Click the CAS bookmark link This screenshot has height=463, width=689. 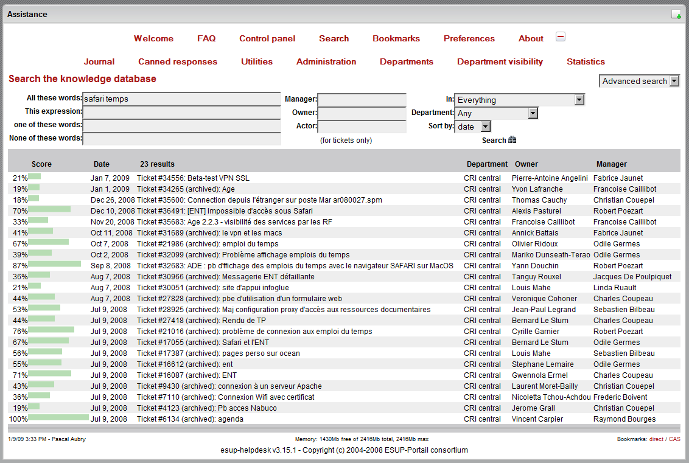click(674, 439)
